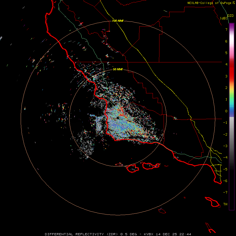Click the 22:44 time in the caption

(185, 234)
